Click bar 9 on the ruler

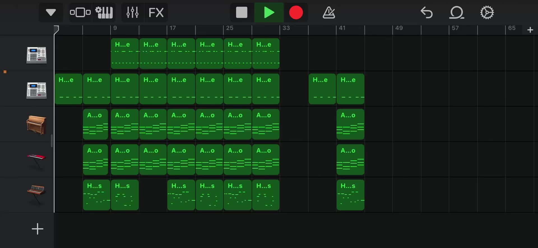tap(115, 28)
